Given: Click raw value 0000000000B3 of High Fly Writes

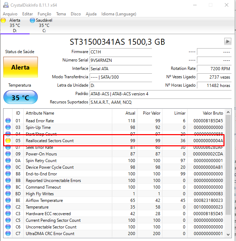Looking at the screenshot, I should [208, 194].
